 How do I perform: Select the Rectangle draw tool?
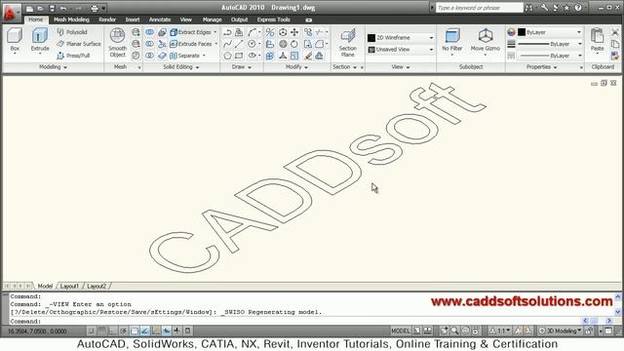pyautogui.click(x=239, y=56)
